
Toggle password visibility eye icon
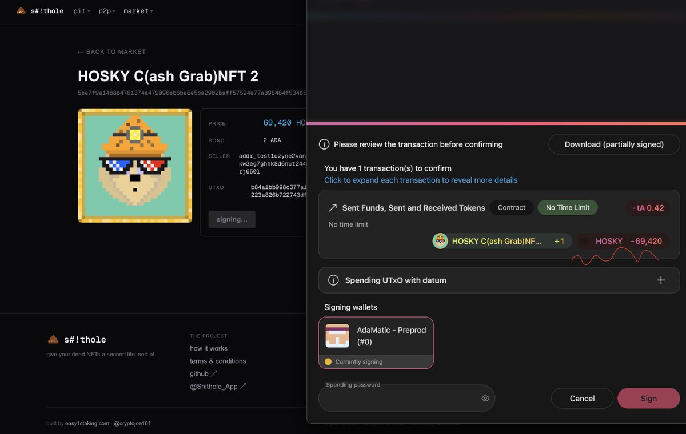pyautogui.click(x=485, y=399)
